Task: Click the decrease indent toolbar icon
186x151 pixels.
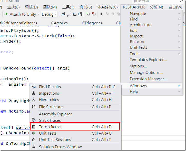Action: (75, 14)
